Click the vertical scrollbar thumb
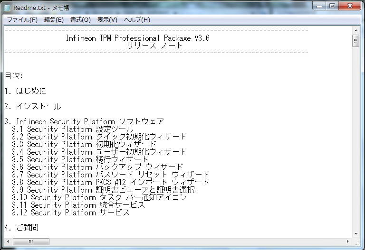Viewport: 365px width, 250px height. click(x=355, y=41)
